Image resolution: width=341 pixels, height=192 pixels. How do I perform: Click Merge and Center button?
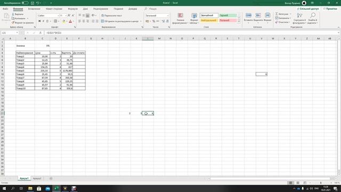[x=119, y=21]
